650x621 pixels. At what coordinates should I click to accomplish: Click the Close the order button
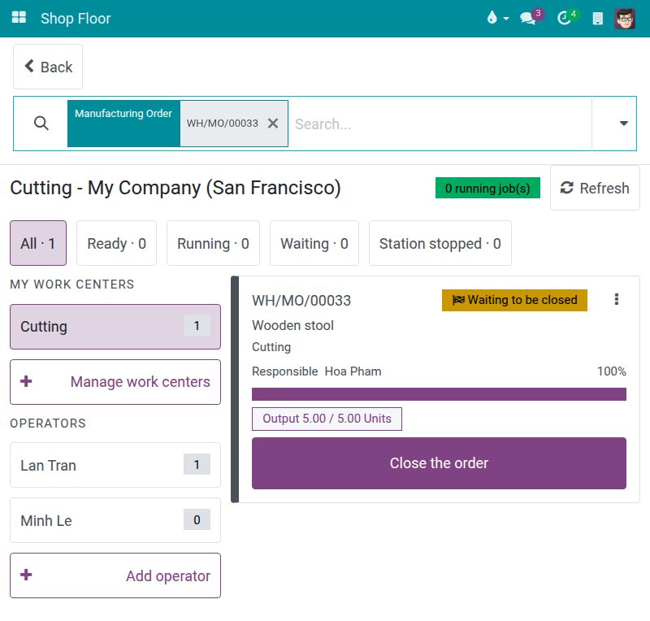coord(439,463)
